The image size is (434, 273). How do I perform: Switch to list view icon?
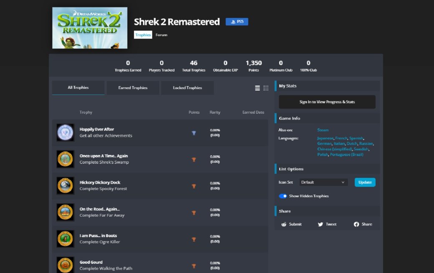(x=257, y=88)
